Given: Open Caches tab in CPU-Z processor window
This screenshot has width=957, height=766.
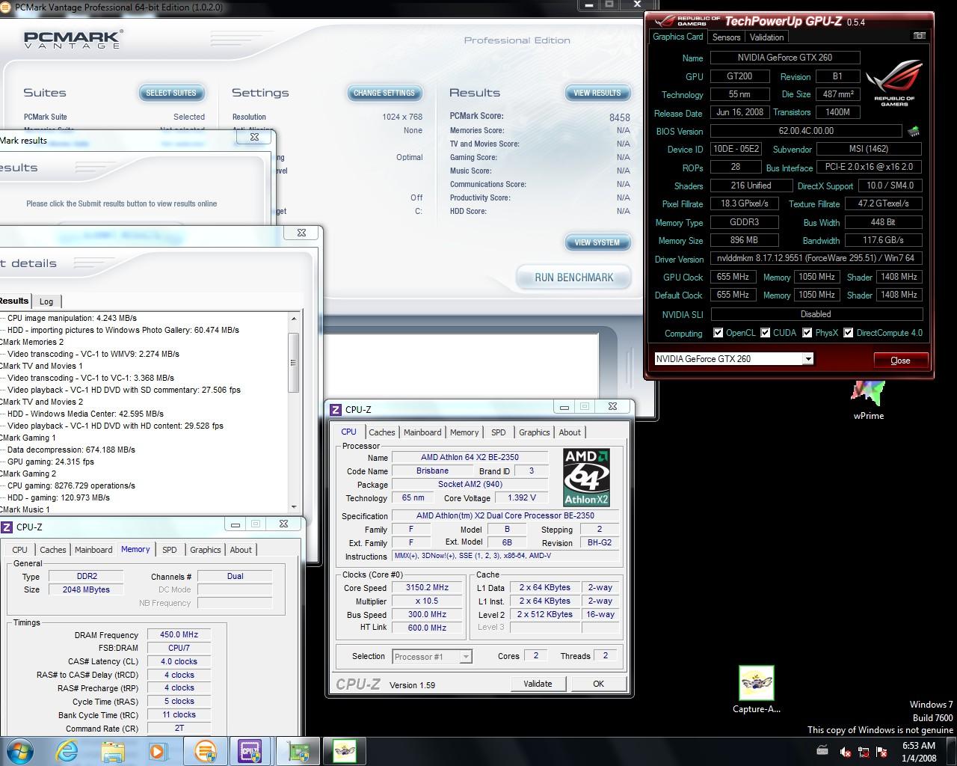Looking at the screenshot, I should pyautogui.click(x=381, y=432).
